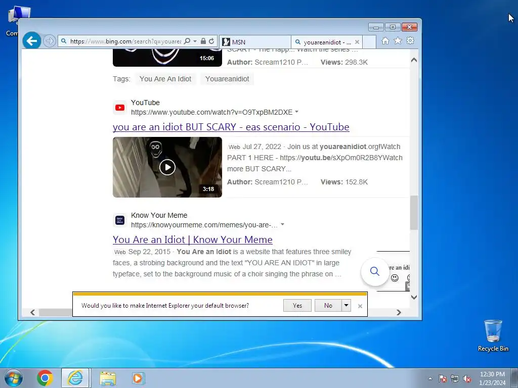Refresh the page with the reload icon
Viewport: 518px width, 388px height.
coord(211,41)
